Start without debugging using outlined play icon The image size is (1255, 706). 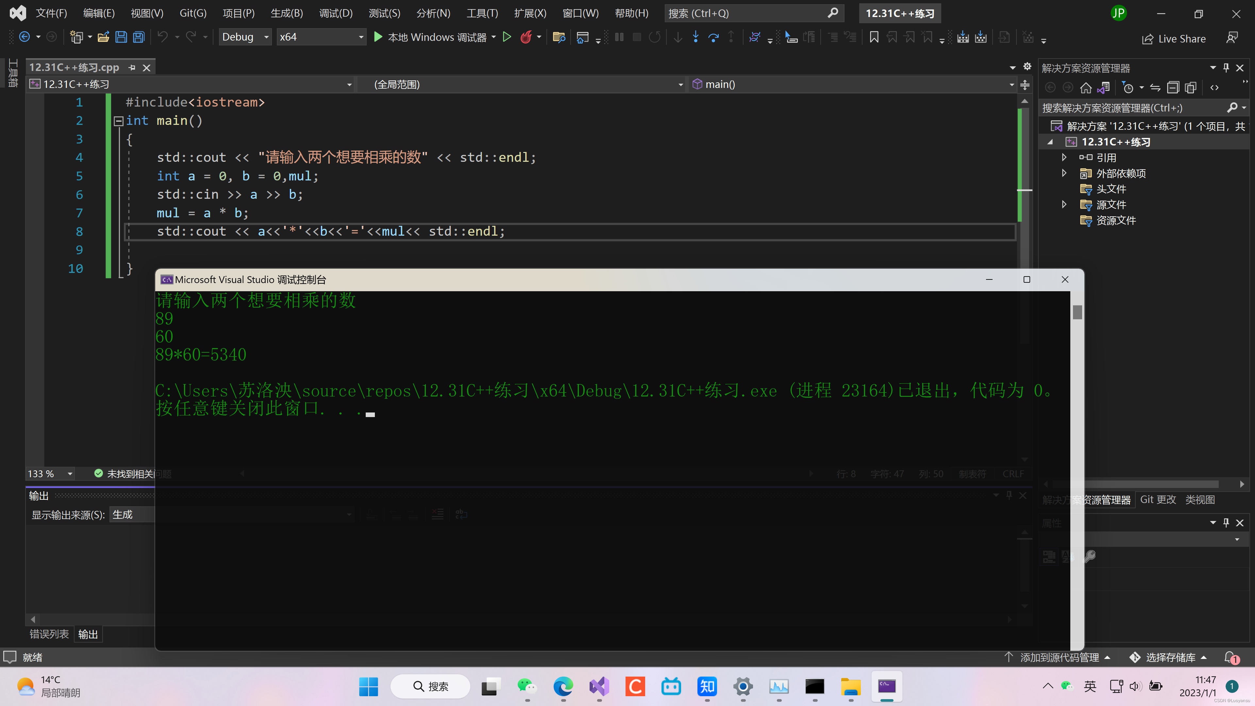tap(507, 37)
